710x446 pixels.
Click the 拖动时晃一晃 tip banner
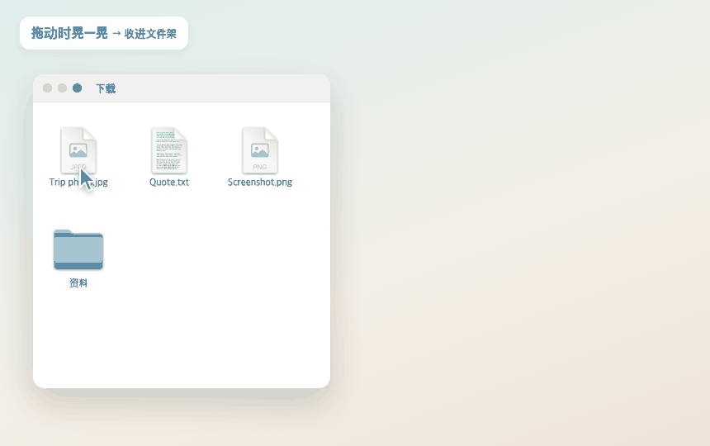coord(104,33)
